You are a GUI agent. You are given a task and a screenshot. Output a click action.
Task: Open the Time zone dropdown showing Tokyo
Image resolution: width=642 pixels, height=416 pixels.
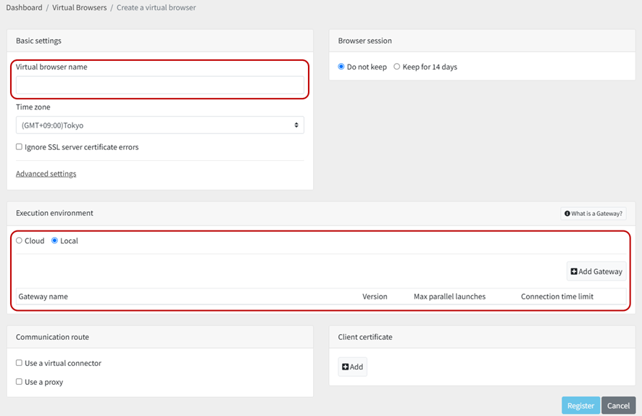(159, 125)
